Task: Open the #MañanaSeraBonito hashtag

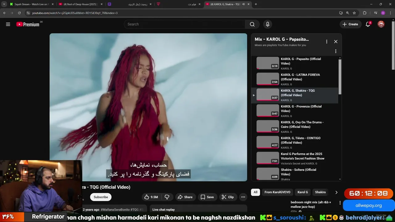Action: [x=115, y=210]
